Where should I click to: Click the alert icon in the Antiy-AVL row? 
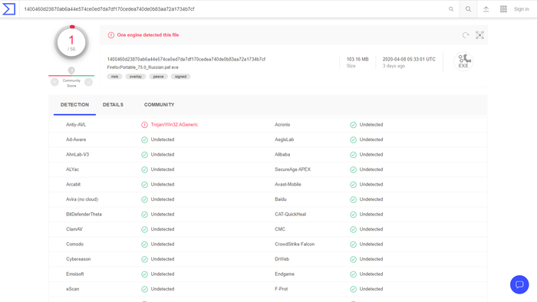pos(144,125)
